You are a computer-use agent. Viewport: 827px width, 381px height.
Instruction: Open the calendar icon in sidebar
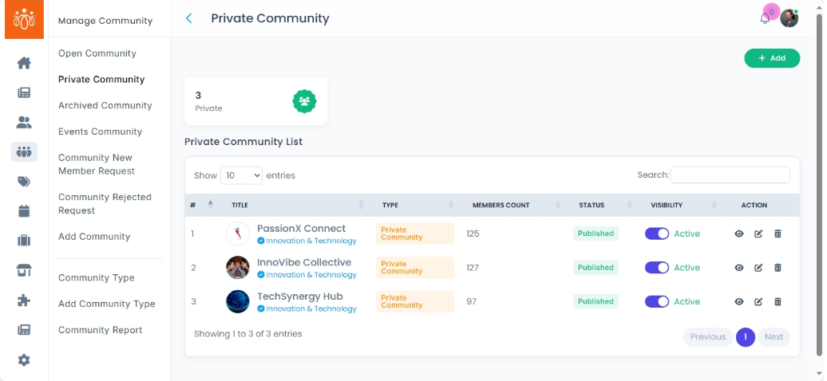click(x=24, y=211)
